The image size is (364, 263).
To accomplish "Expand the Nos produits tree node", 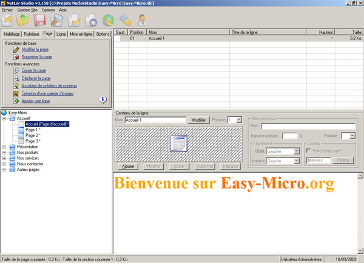I will tap(4, 153).
